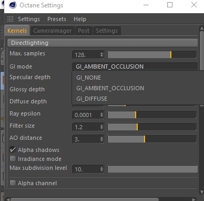204x201 pixels.
Task: Click the vertical scrollbar down arrow
Action: (202, 192)
